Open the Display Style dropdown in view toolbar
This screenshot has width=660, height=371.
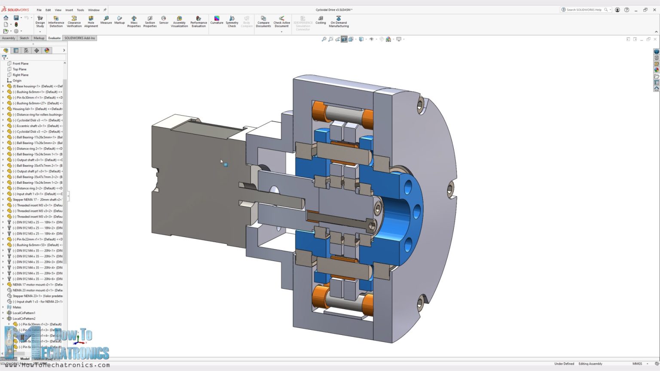click(x=366, y=39)
